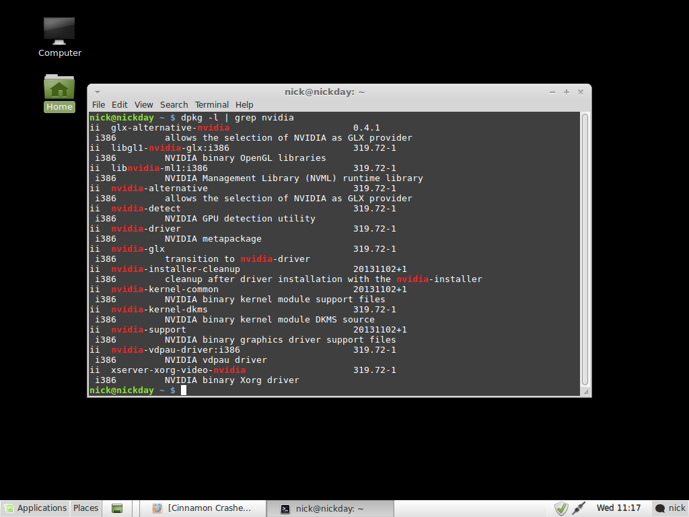Screen dimensions: 689x517
Task: Click 'NVIDIA binary kernel module DKMS source'
Action: pos(270,320)
